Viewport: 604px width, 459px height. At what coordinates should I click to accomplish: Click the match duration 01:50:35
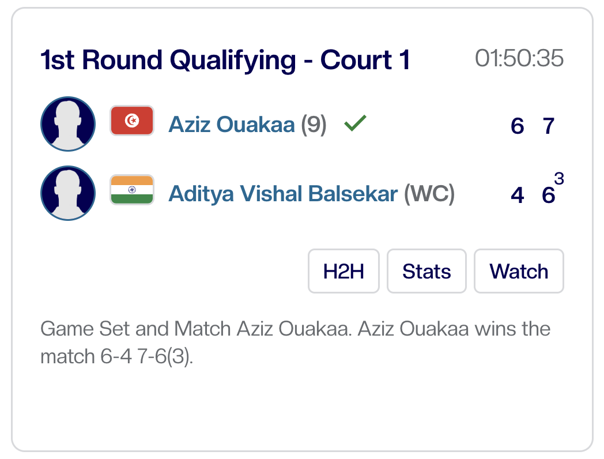click(519, 59)
